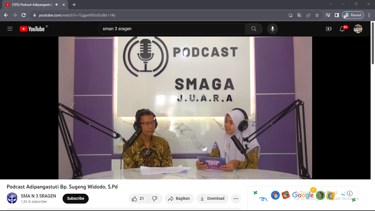Open the Create video camera icon
375x211 pixels.
329,29
